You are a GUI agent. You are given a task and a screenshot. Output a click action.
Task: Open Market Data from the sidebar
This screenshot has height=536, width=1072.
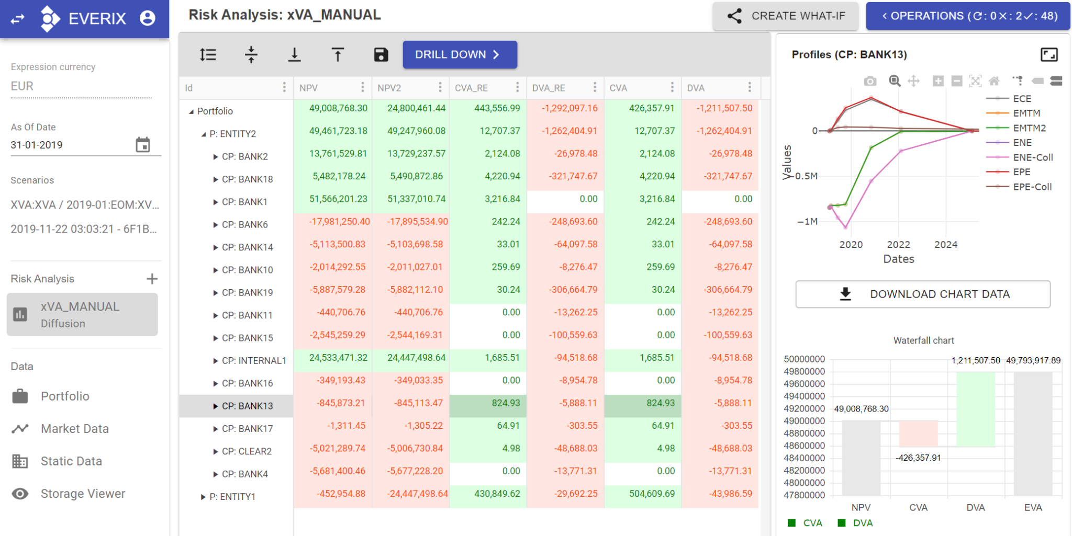[75, 428]
